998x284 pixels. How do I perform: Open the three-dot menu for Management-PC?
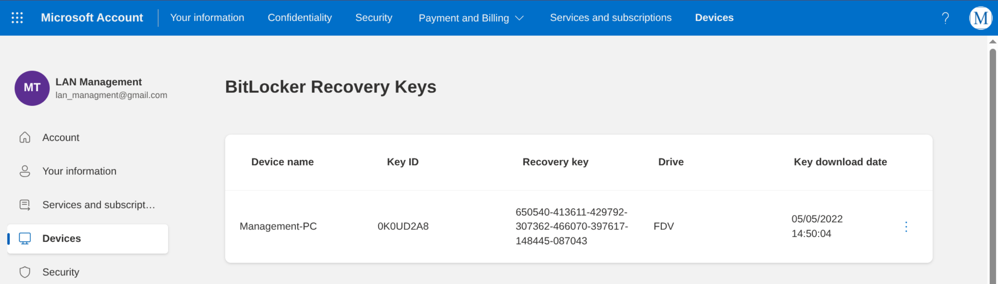(x=906, y=227)
